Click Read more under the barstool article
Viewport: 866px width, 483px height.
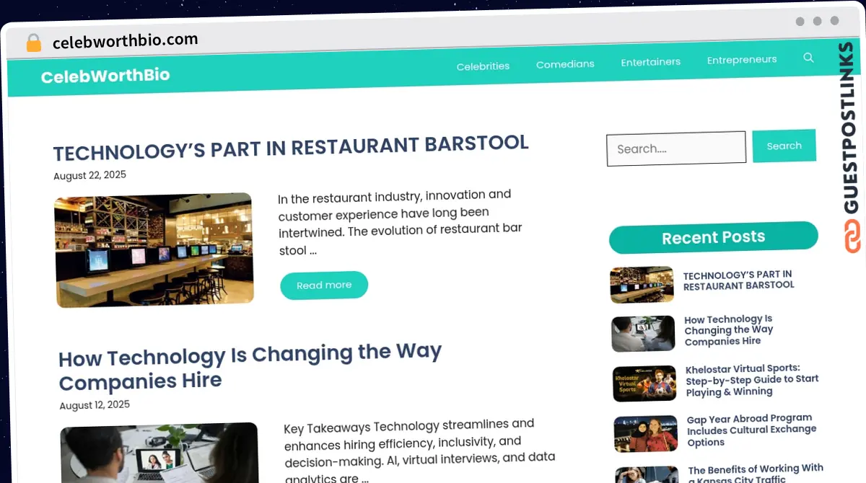click(324, 285)
